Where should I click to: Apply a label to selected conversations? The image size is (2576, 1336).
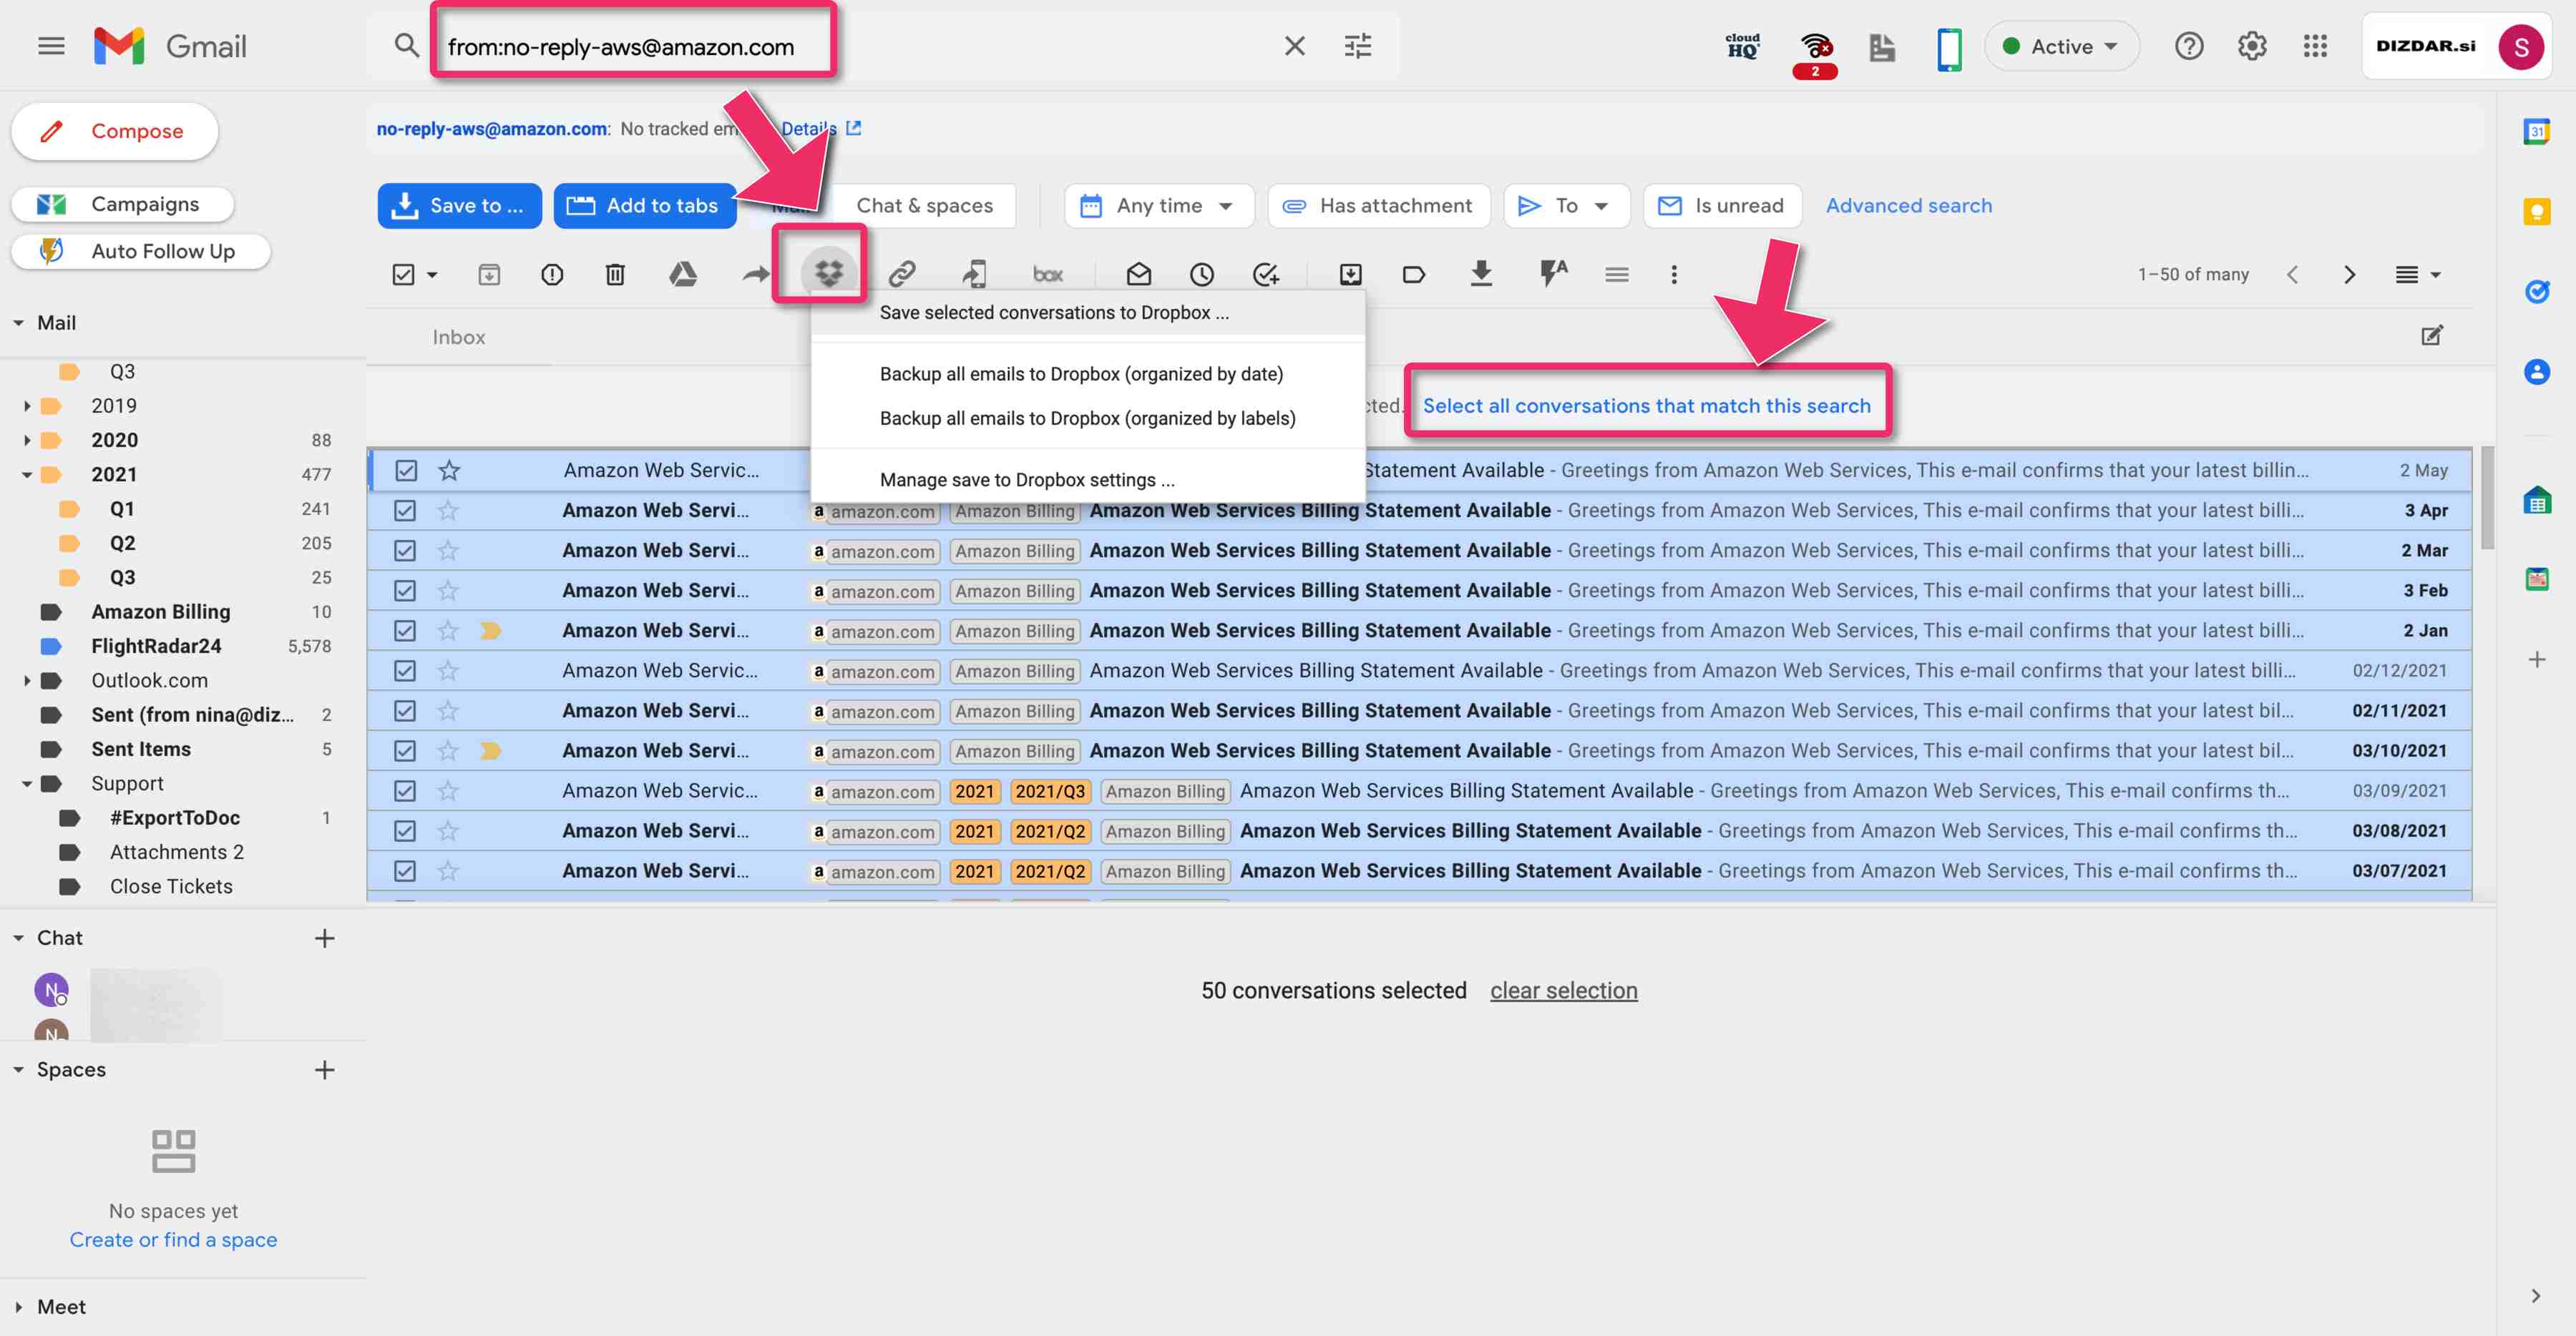coord(1413,274)
